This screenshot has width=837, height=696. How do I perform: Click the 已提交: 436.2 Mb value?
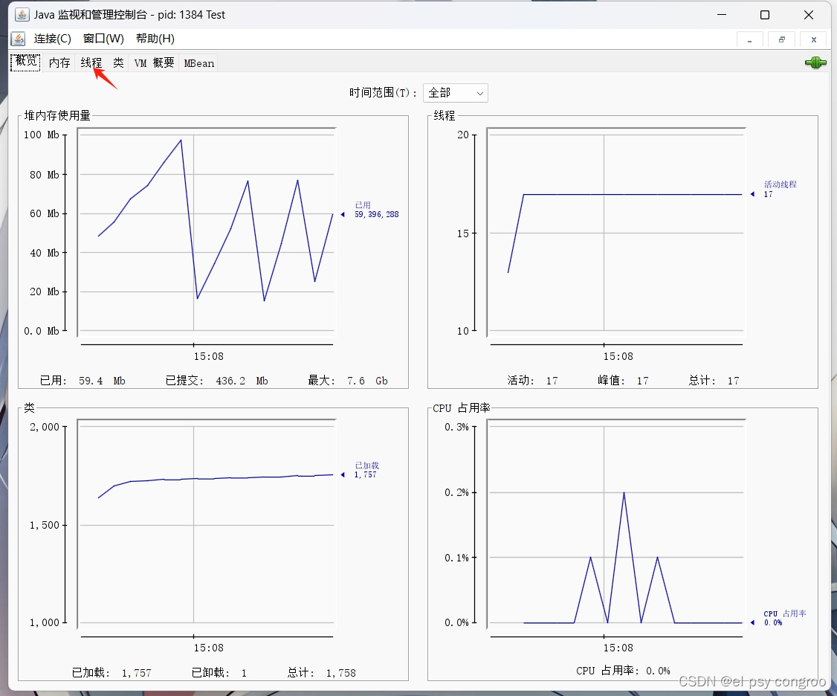click(x=217, y=381)
